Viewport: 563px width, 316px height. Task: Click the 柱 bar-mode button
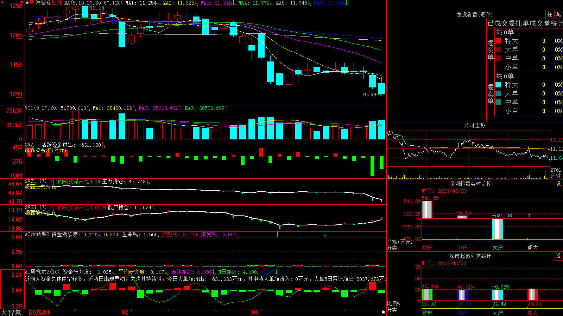pyautogui.click(x=550, y=14)
